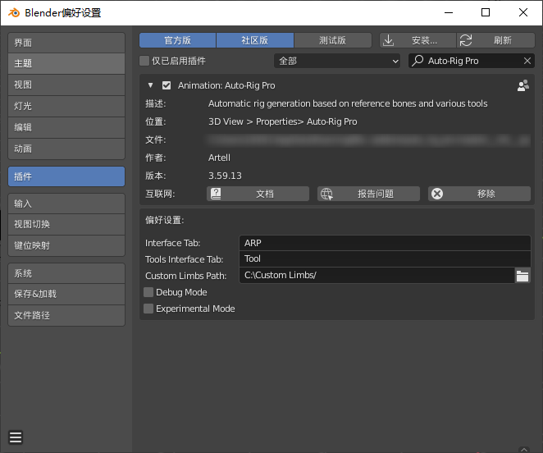This screenshot has width=543, height=453.
Task: Open the 文件路径 file paths section
Action: [66, 315]
